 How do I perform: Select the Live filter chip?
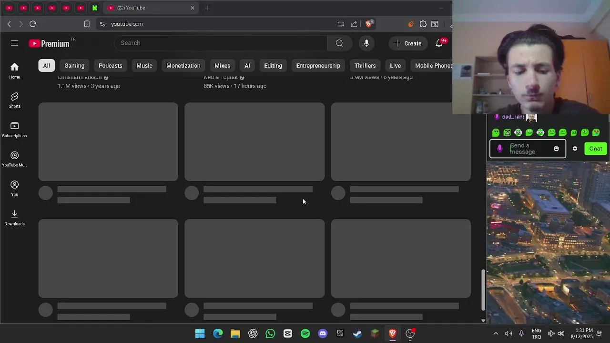tap(396, 66)
